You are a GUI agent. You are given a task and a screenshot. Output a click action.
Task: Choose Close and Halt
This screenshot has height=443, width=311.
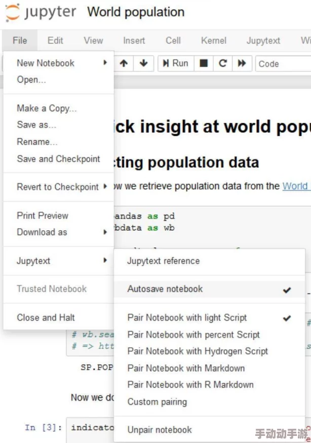point(59,318)
